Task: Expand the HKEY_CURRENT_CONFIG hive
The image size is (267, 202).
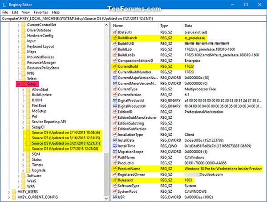Action: 9,198
